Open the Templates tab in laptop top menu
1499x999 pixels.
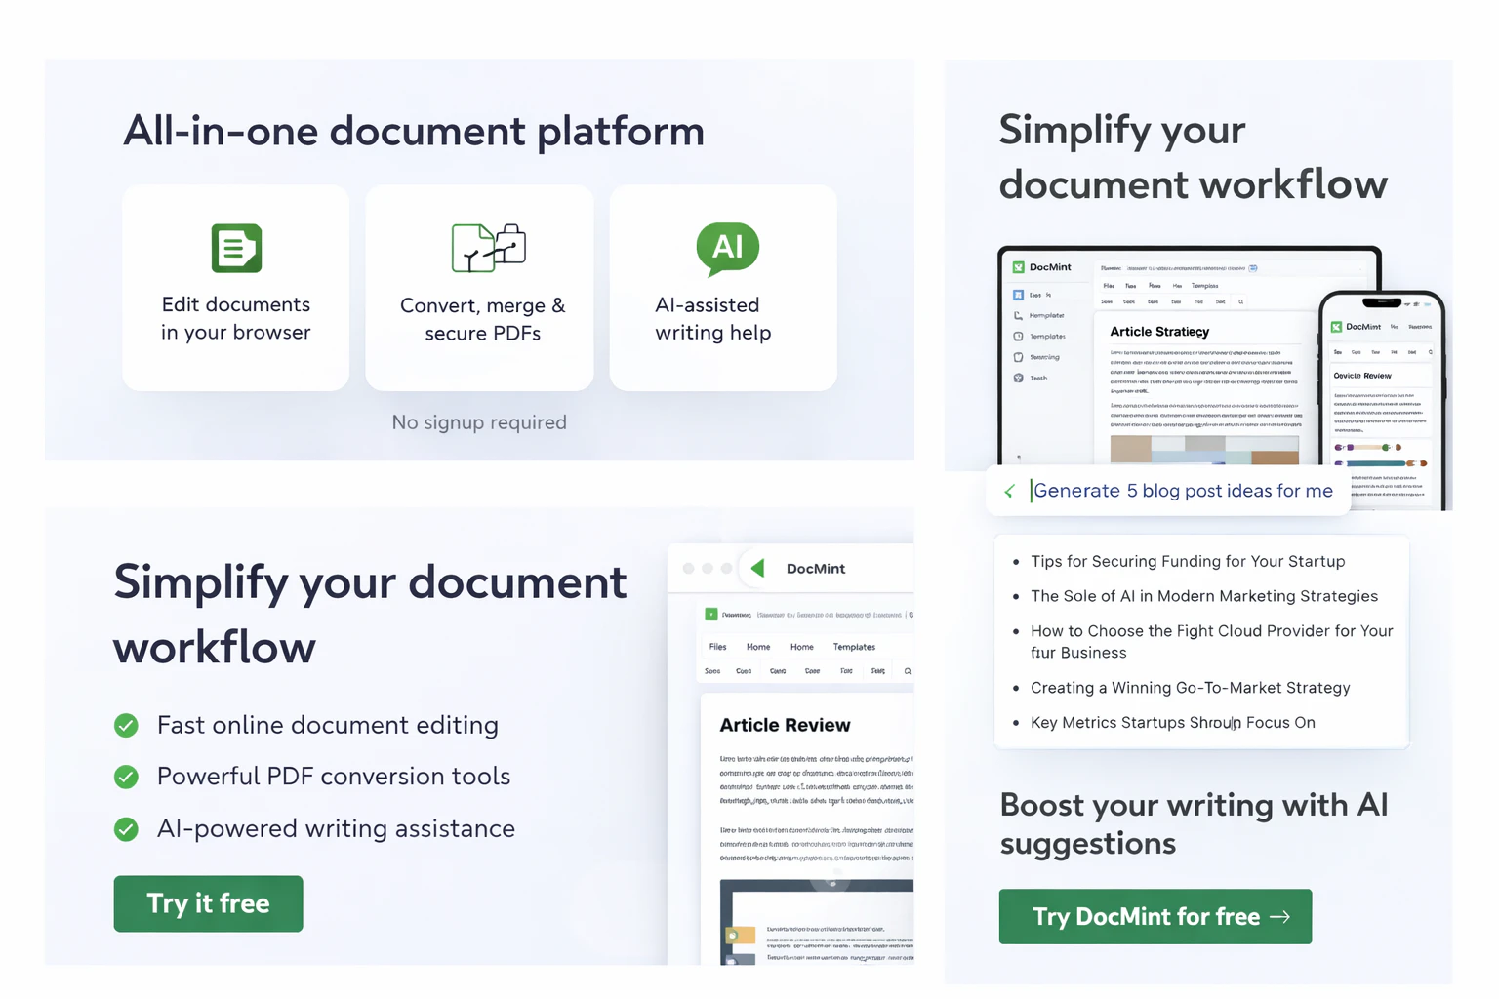1204,286
